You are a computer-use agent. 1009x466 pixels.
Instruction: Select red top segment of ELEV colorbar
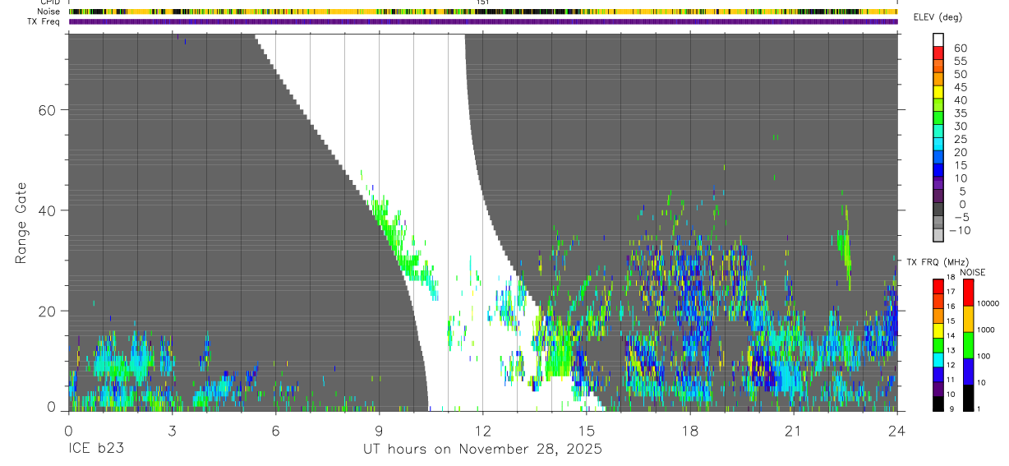tap(938, 52)
